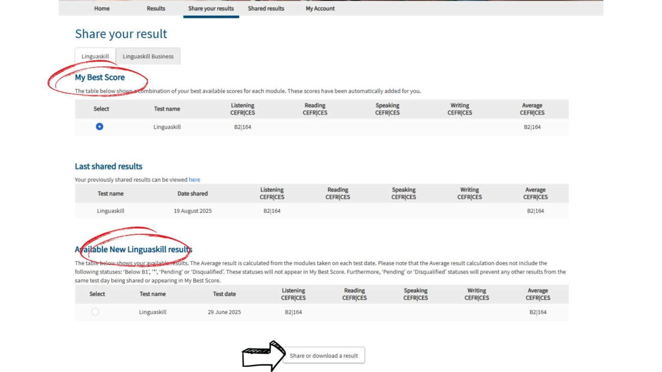Switch to the Linguaskill Business tab
This screenshot has width=662, height=372.
click(x=148, y=57)
